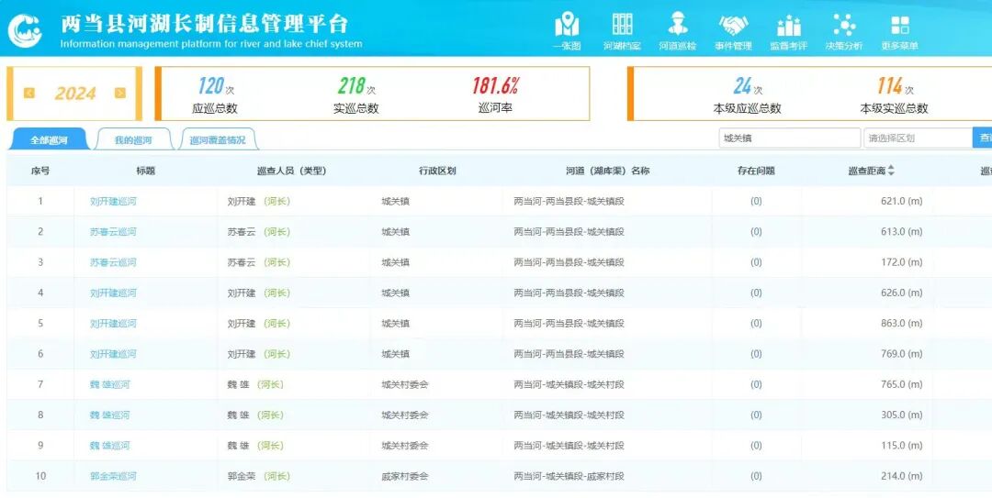This screenshot has width=992, height=498.
Task: Click the 863.0 (m) distance cell
Action: pos(902,324)
